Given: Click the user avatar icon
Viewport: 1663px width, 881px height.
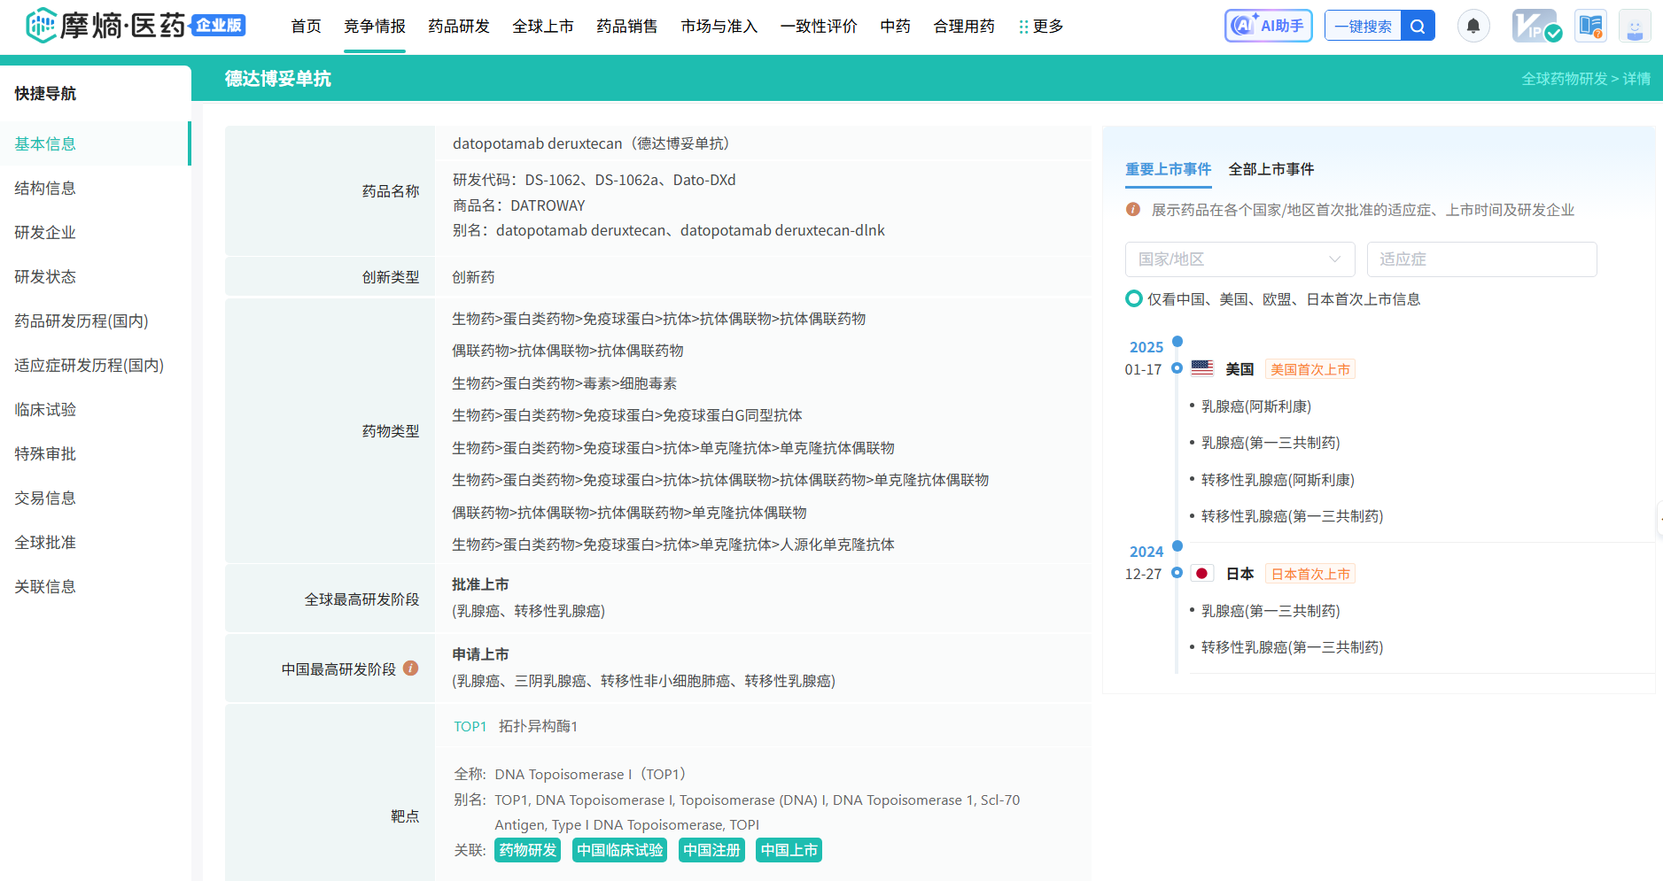Looking at the screenshot, I should [x=1635, y=26].
